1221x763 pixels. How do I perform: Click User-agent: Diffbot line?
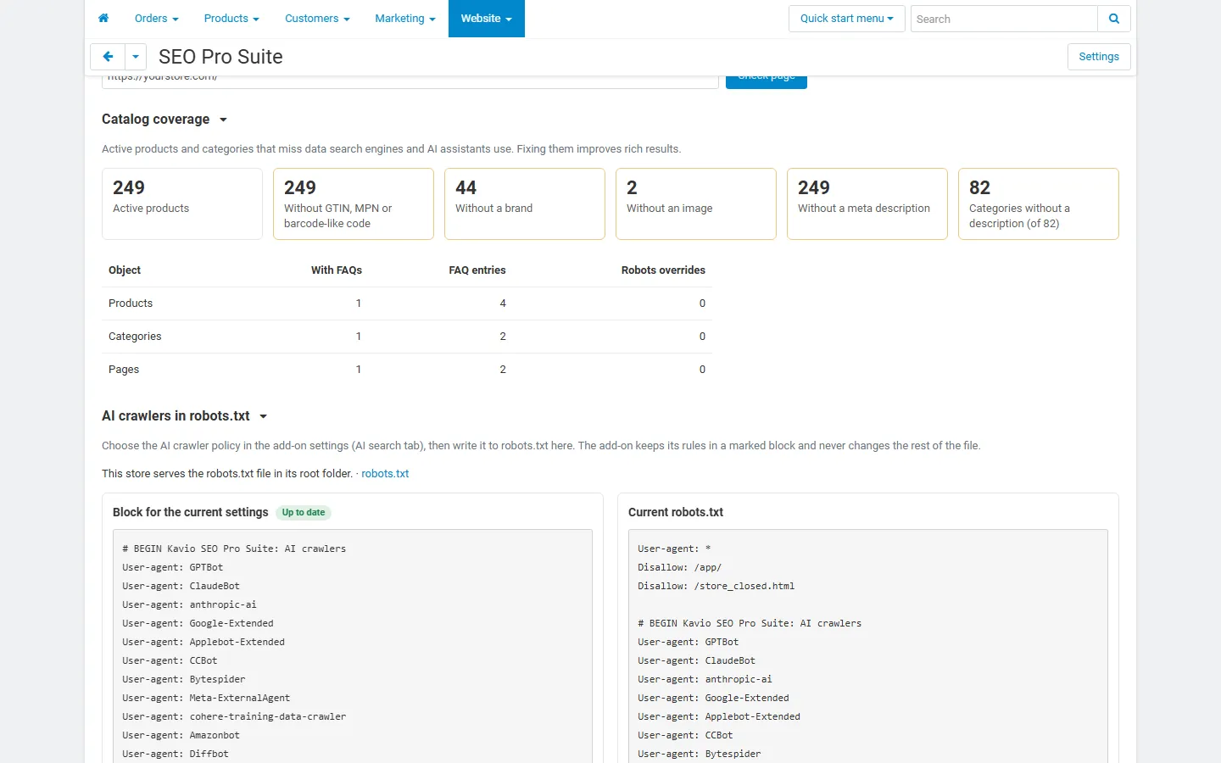pos(176,755)
